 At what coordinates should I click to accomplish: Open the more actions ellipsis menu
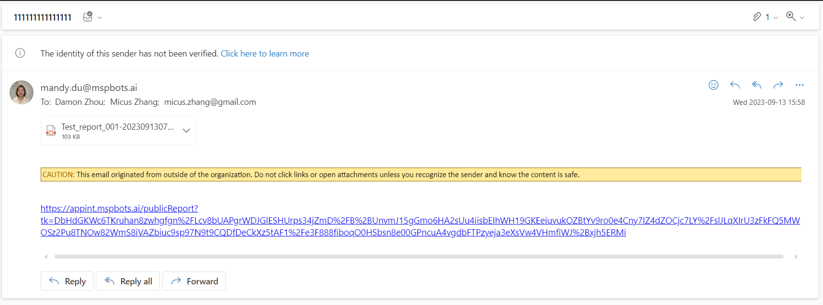[x=800, y=85]
